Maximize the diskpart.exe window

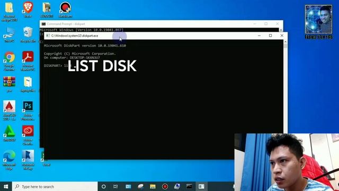click(x=271, y=36)
